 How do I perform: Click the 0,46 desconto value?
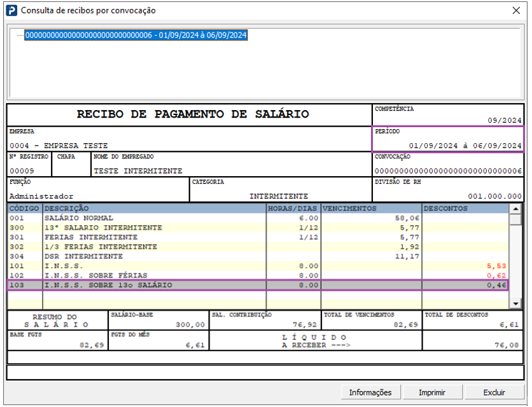tap(496, 285)
